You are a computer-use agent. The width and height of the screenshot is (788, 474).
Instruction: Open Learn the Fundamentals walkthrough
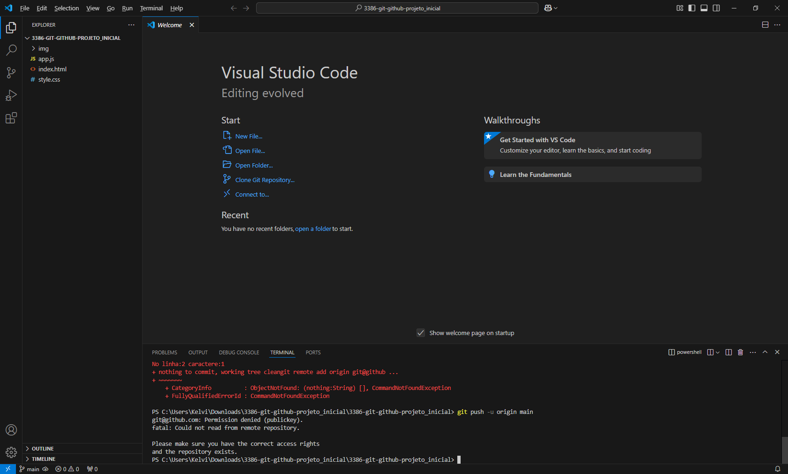[593, 175]
